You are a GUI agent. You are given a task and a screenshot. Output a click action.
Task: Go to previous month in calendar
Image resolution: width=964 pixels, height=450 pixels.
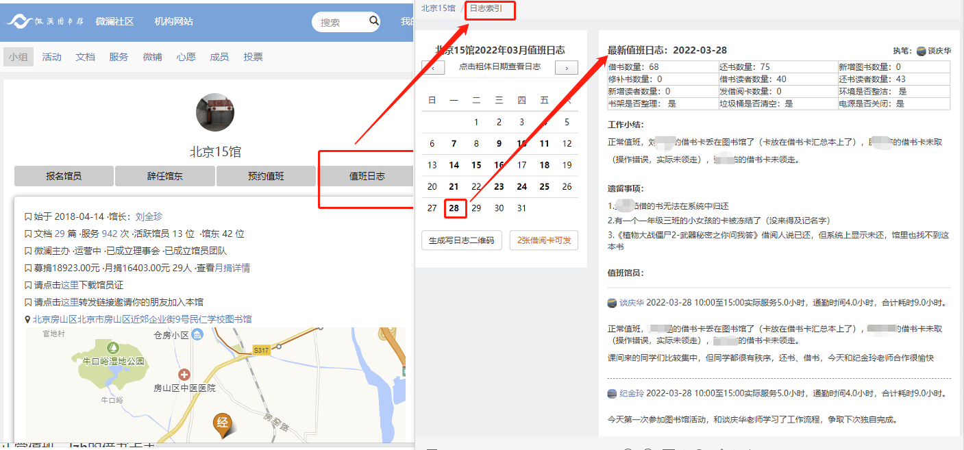[433, 67]
